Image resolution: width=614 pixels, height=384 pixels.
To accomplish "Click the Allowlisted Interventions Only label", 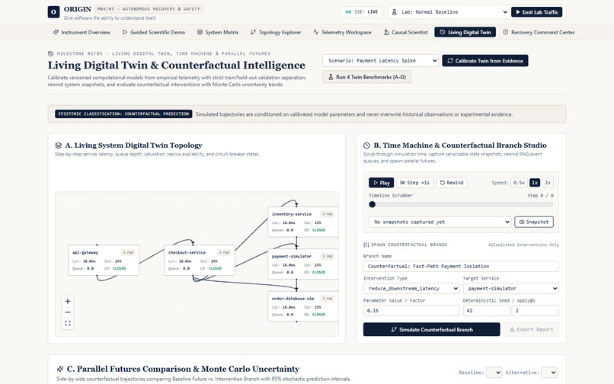I will click(x=523, y=245).
